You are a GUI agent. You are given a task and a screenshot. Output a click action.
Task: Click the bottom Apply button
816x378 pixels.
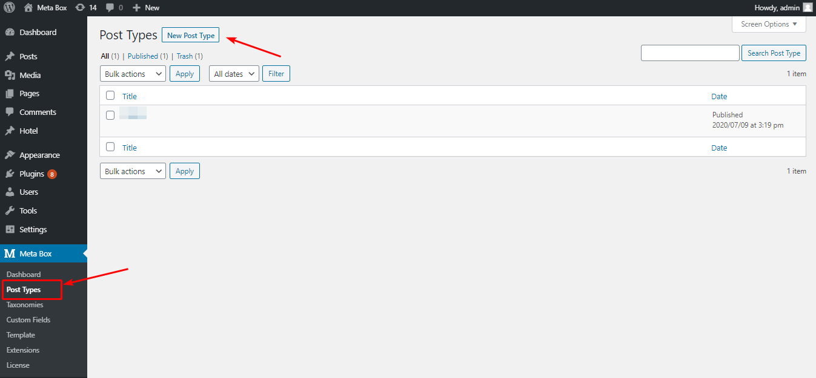(x=185, y=171)
